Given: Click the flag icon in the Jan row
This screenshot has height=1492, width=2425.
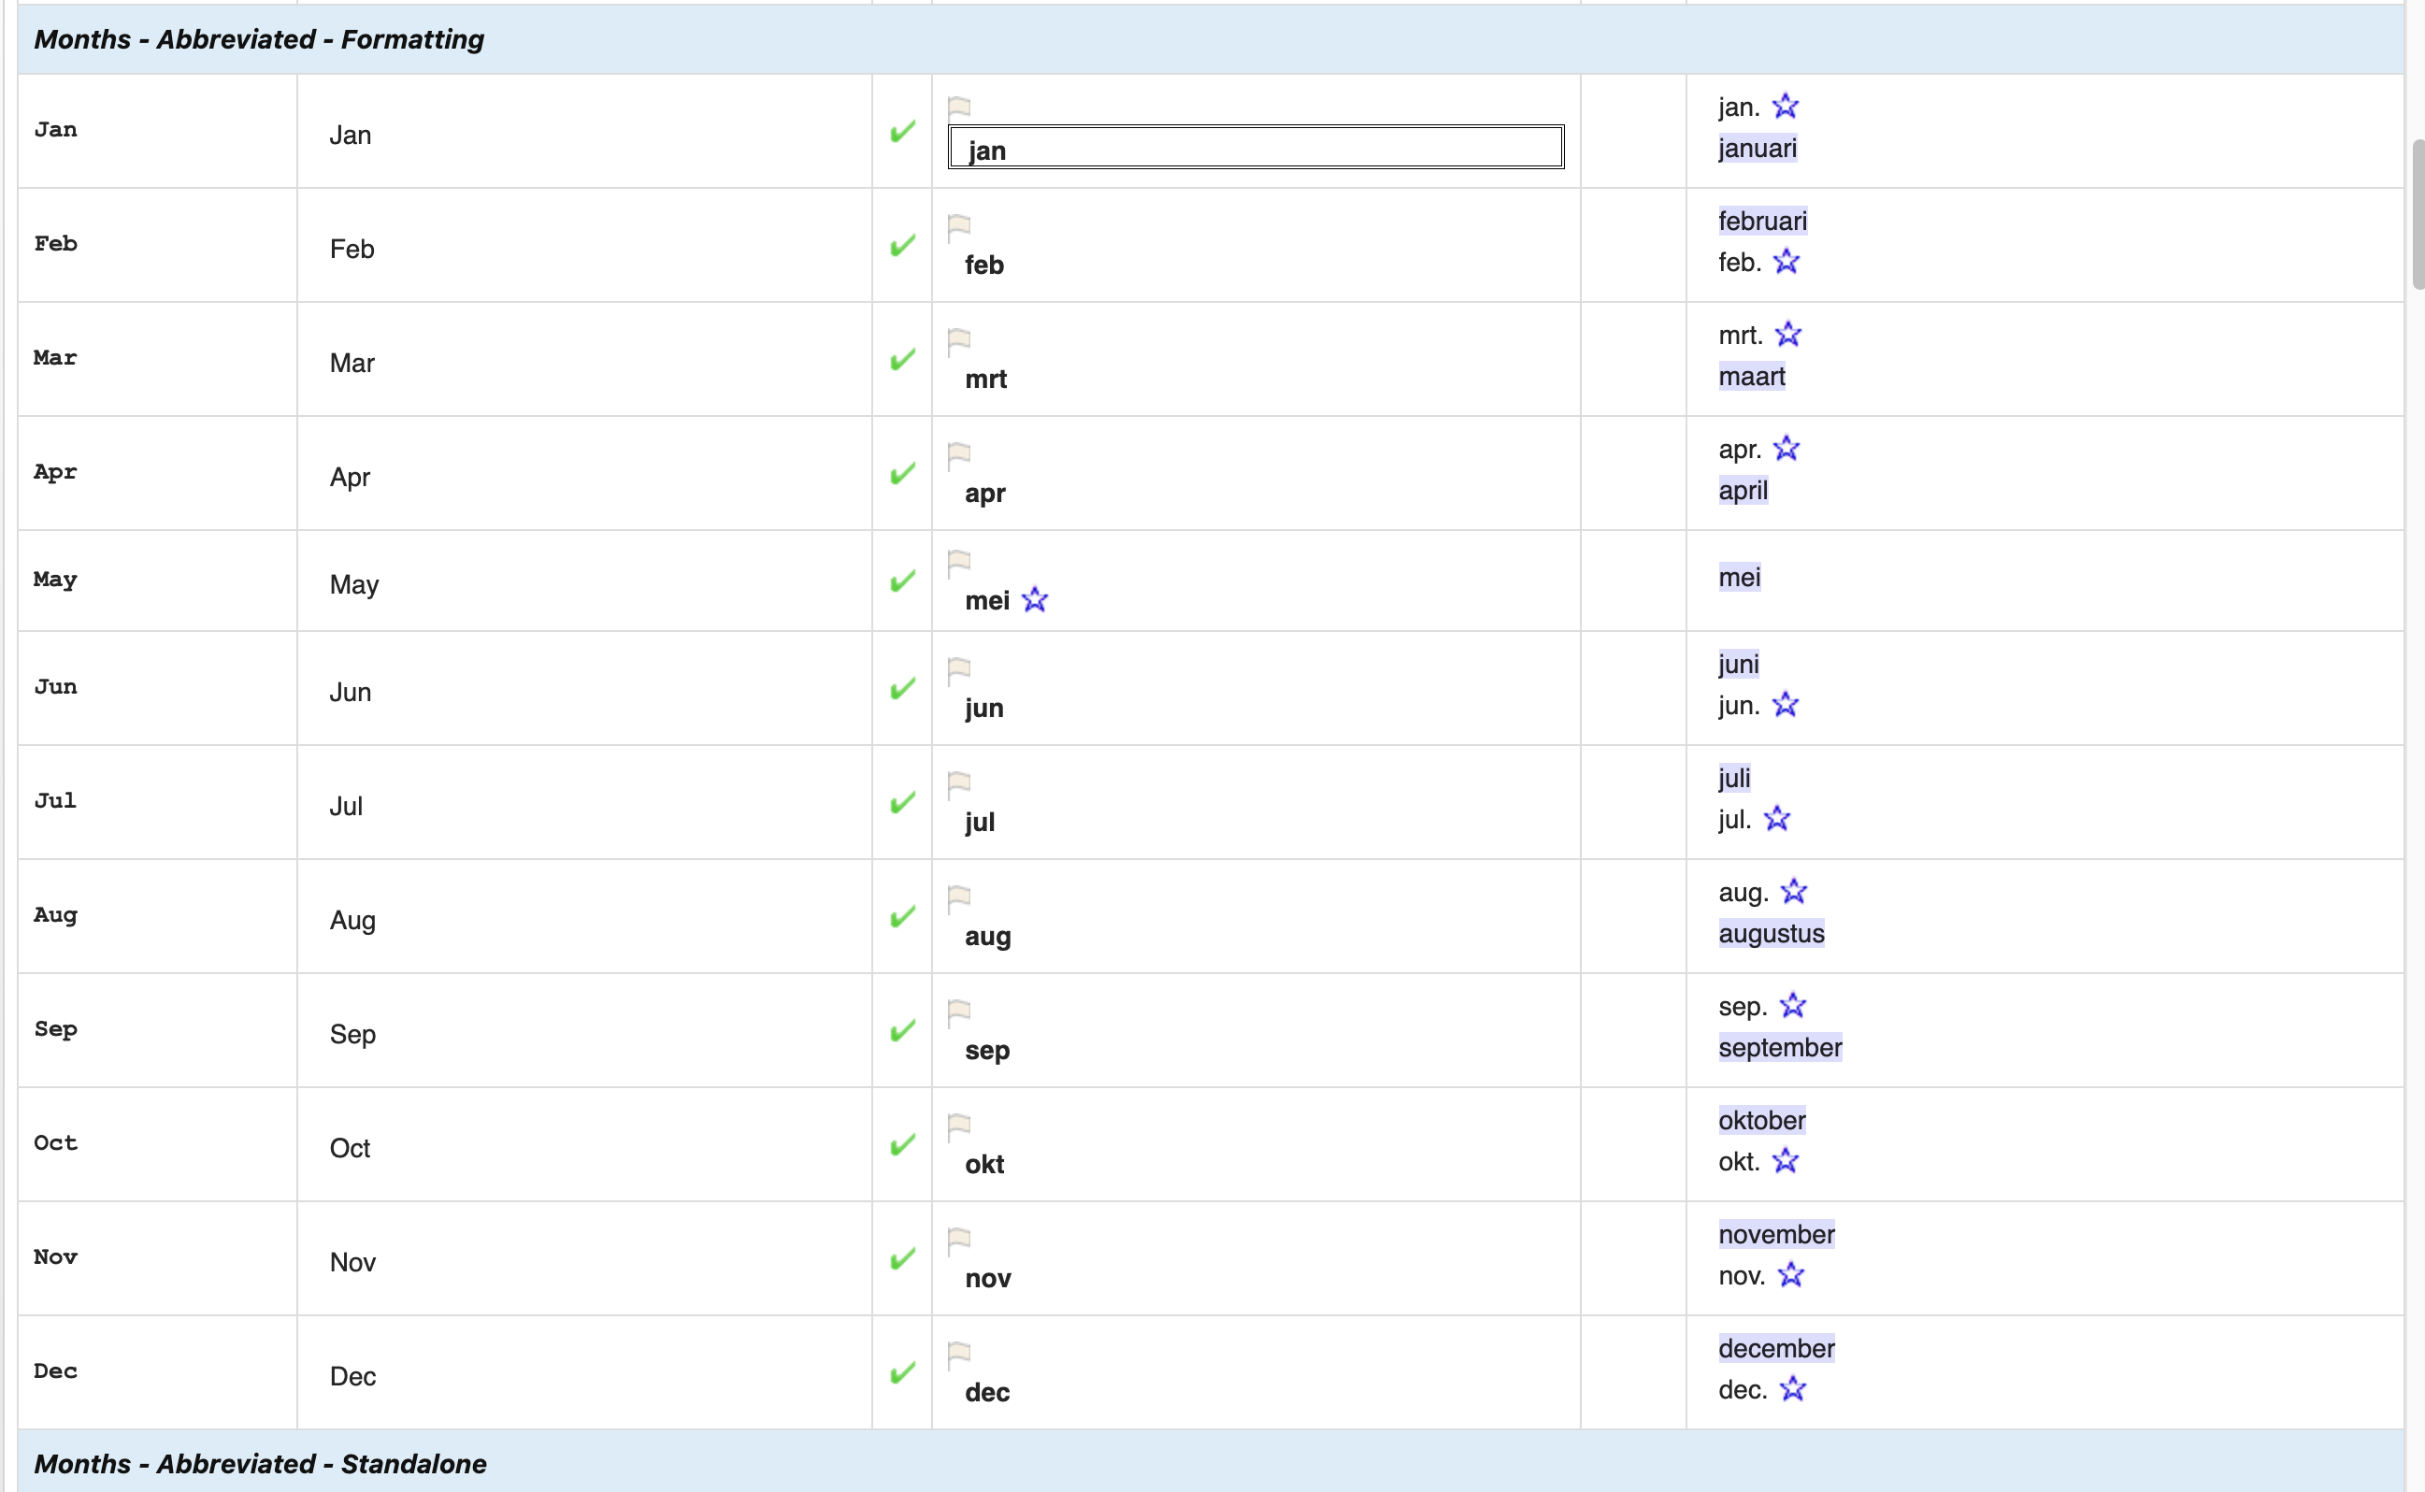Looking at the screenshot, I should (958, 107).
